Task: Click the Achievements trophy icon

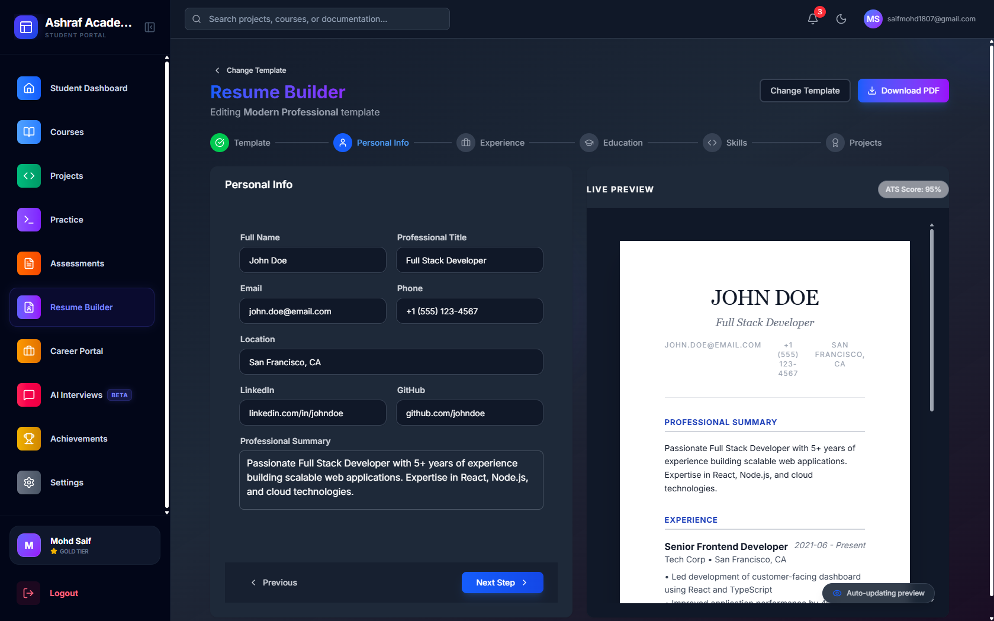Action: click(x=29, y=439)
